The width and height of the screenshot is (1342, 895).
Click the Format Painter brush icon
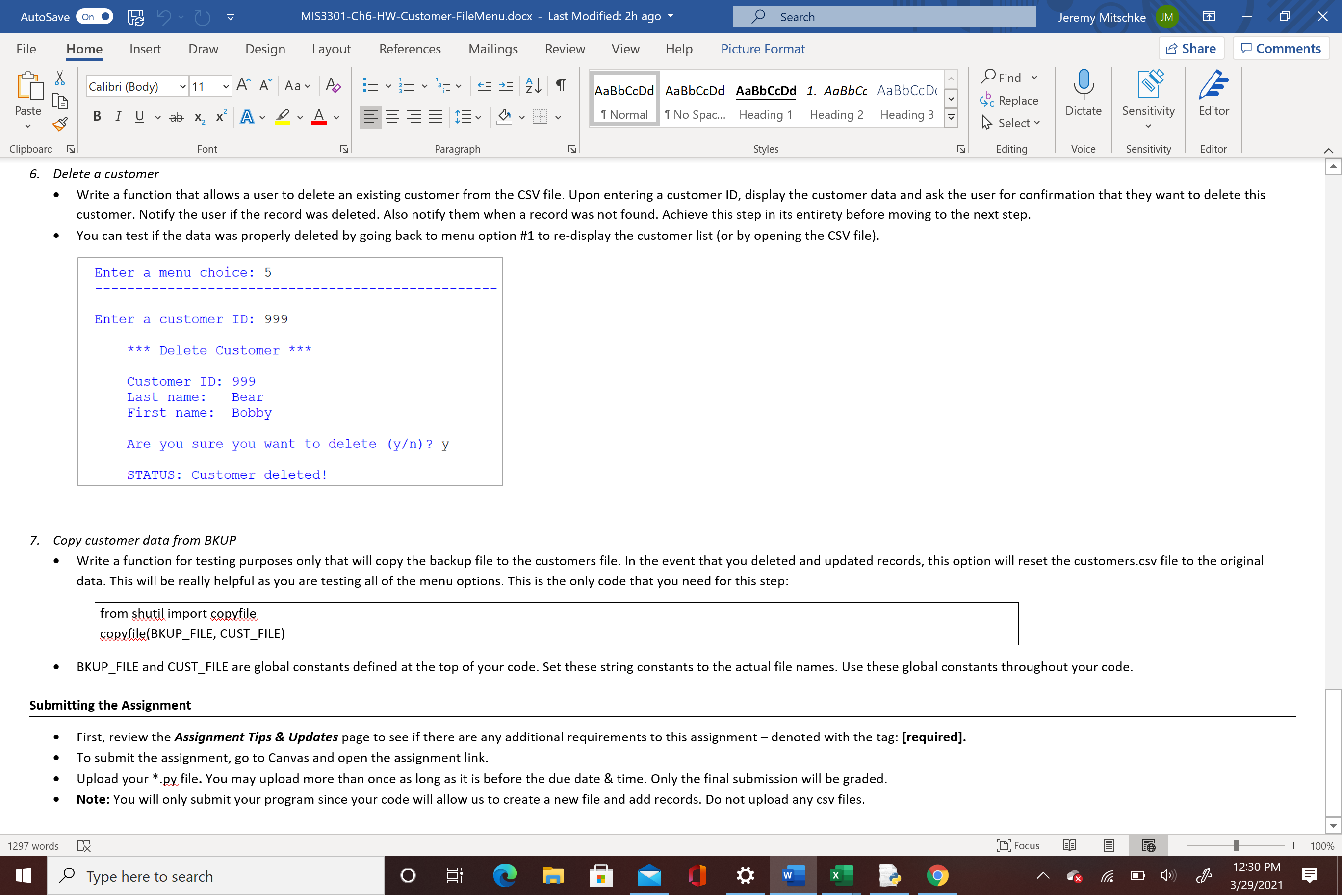click(x=60, y=123)
